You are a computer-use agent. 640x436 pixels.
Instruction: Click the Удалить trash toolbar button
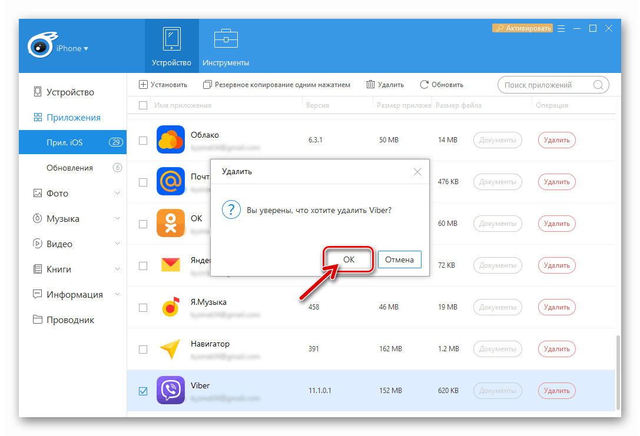click(x=385, y=84)
